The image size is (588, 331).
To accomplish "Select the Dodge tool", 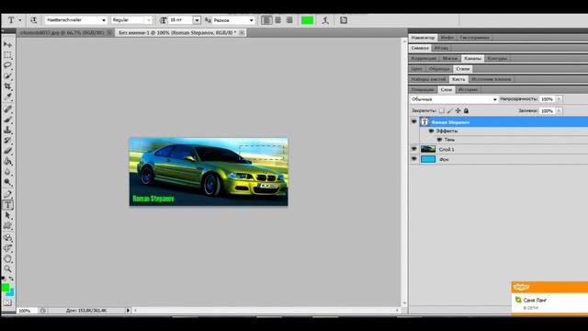I will coord(8,182).
